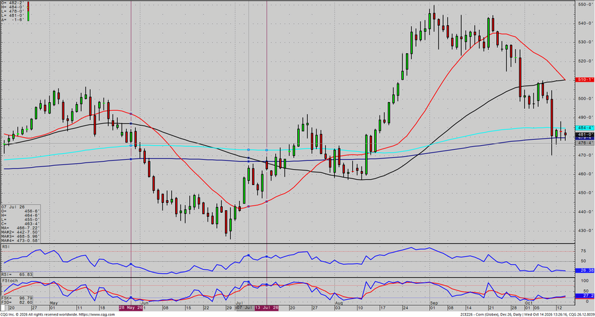The image size is (595, 317).
Task: Click the cyan 484-4' price tag
Action: pos(585,128)
